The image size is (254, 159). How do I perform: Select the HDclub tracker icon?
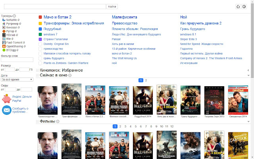[4, 35]
